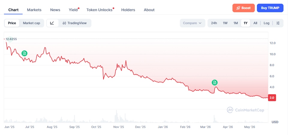This screenshot has height=135, width=288.
Task: Toggle to Market cap view
Action: tap(31, 23)
